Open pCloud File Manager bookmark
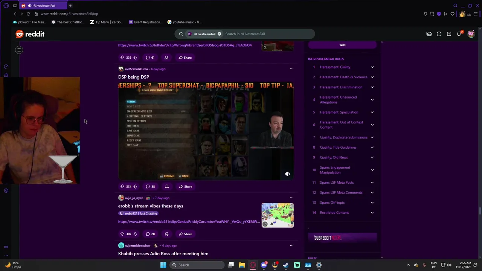 [30, 22]
